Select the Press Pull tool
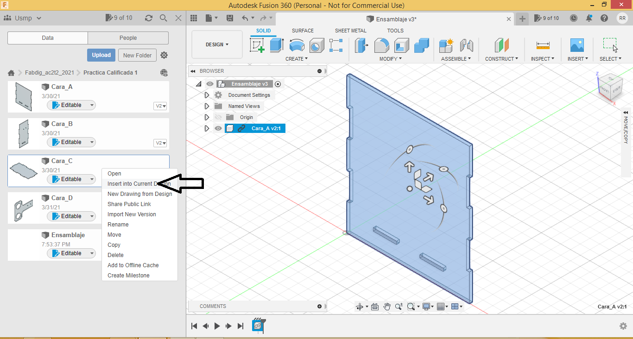This screenshot has width=633, height=339. coord(361,45)
